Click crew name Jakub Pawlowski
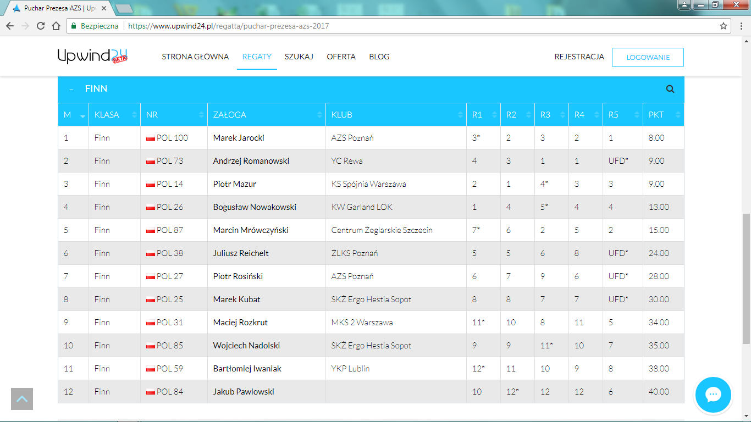 tap(244, 392)
